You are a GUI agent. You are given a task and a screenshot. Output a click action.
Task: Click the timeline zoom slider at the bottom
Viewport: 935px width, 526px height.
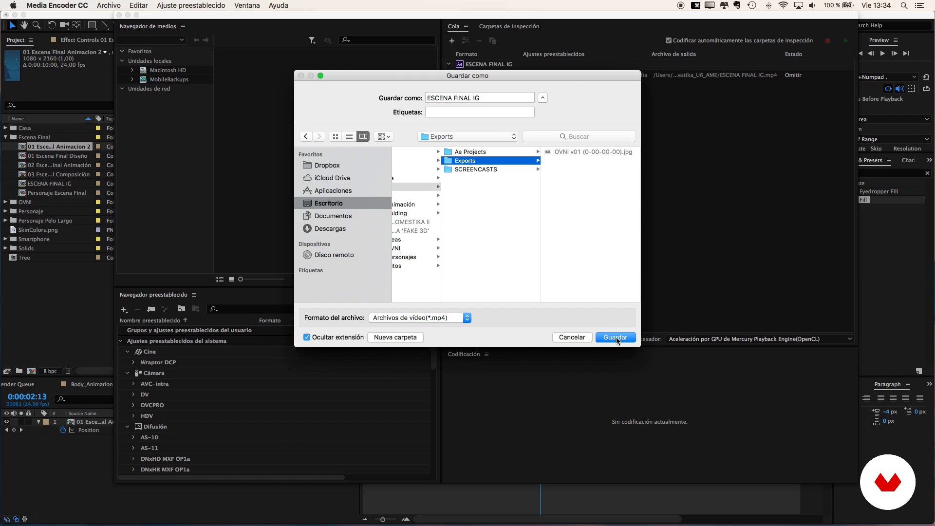click(x=383, y=520)
